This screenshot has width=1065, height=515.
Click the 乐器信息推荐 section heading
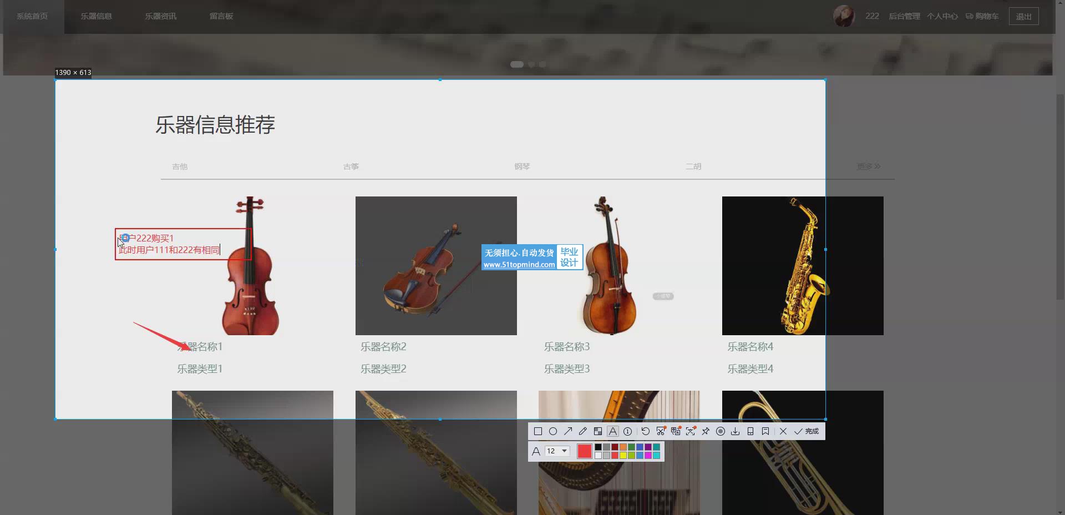(x=215, y=125)
